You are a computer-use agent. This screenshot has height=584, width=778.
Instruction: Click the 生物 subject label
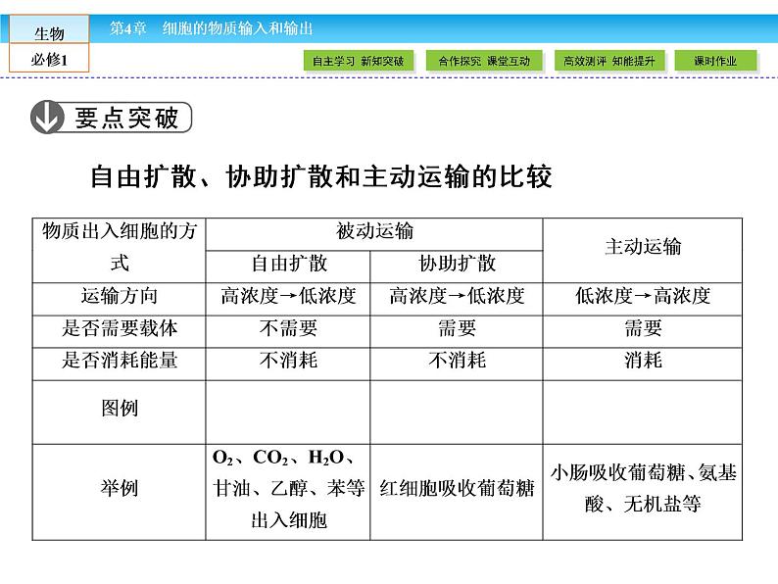49,32
